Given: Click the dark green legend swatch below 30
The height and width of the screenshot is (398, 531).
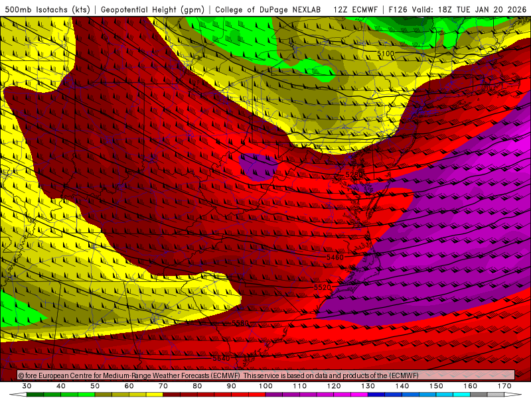Looking at the screenshot, I should 35,395.
